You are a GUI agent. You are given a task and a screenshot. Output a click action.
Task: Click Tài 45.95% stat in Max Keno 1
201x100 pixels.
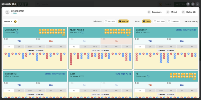161,51
